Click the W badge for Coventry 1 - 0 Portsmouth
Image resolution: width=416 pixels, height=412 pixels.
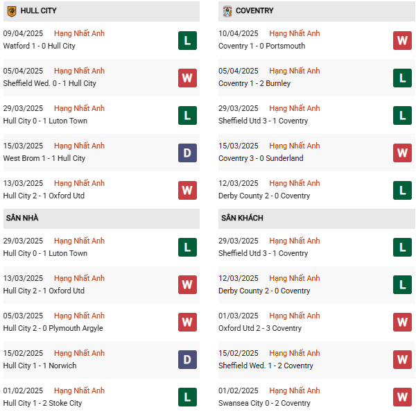point(402,40)
